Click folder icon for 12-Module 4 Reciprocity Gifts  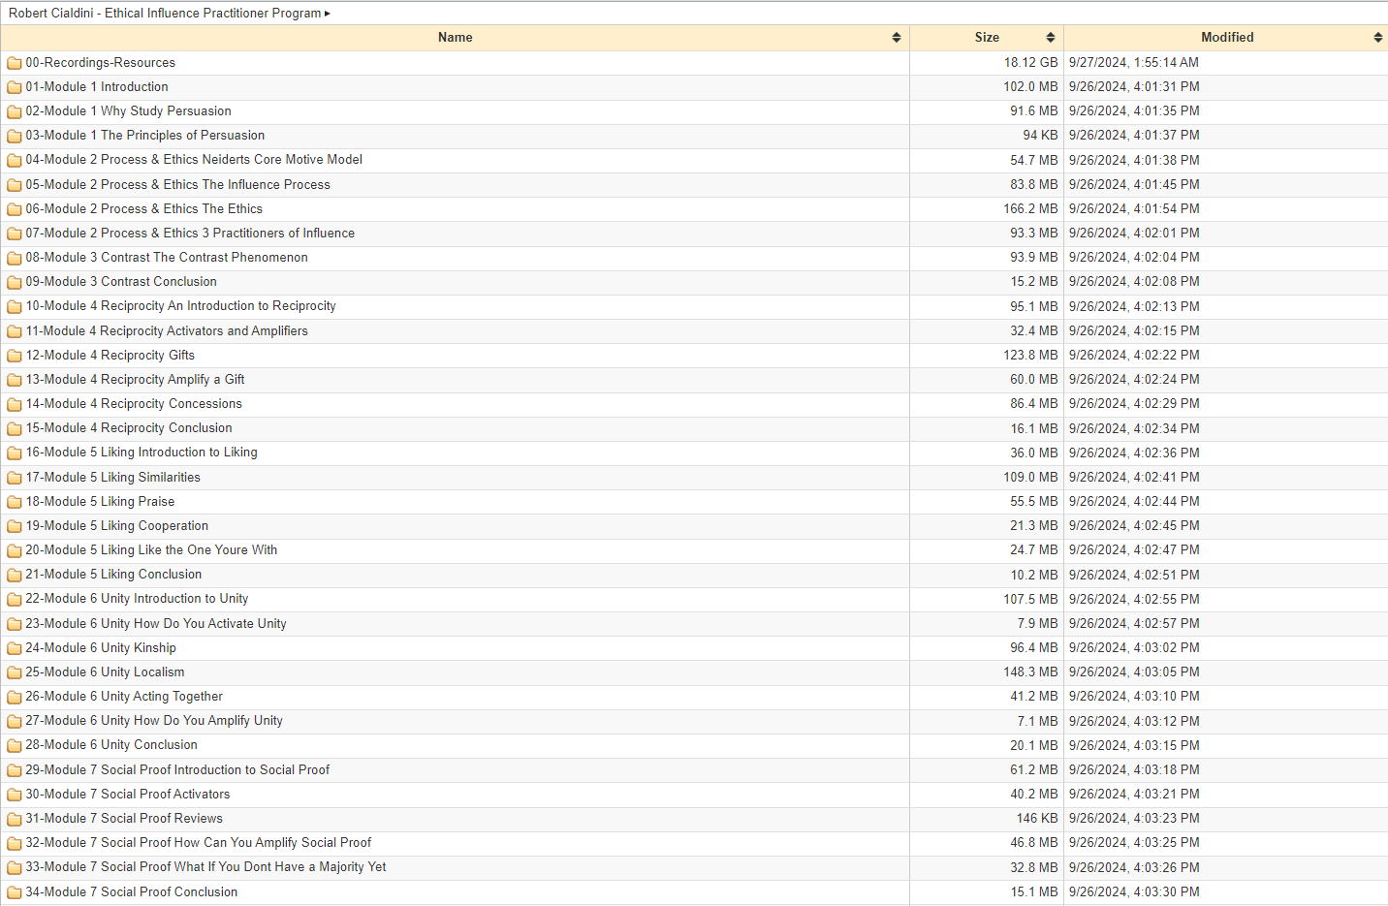coord(15,356)
